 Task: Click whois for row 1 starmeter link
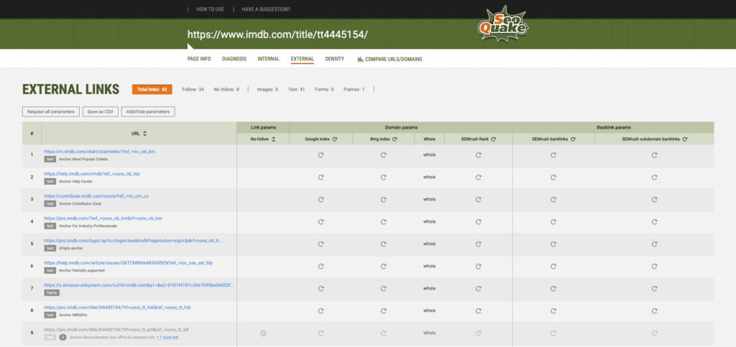tap(429, 154)
